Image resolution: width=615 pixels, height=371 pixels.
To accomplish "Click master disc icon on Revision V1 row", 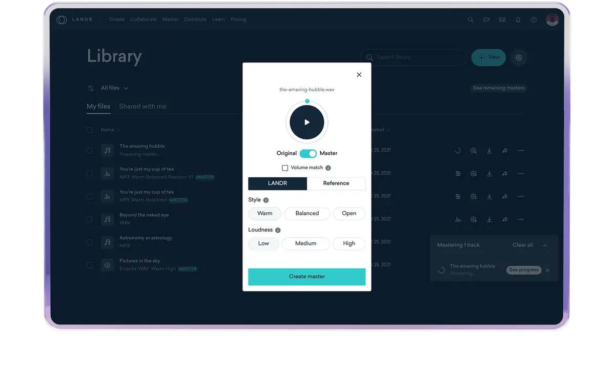I will pos(474,174).
